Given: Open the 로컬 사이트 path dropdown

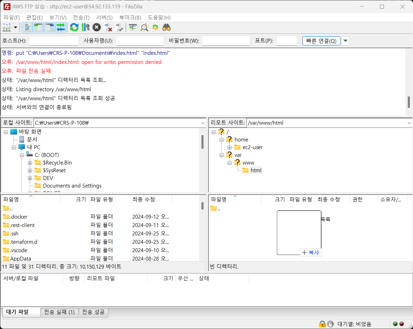Looking at the screenshot, I should 203,123.
